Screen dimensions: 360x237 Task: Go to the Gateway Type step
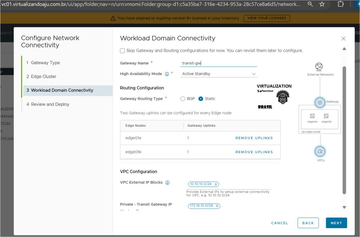point(45,63)
